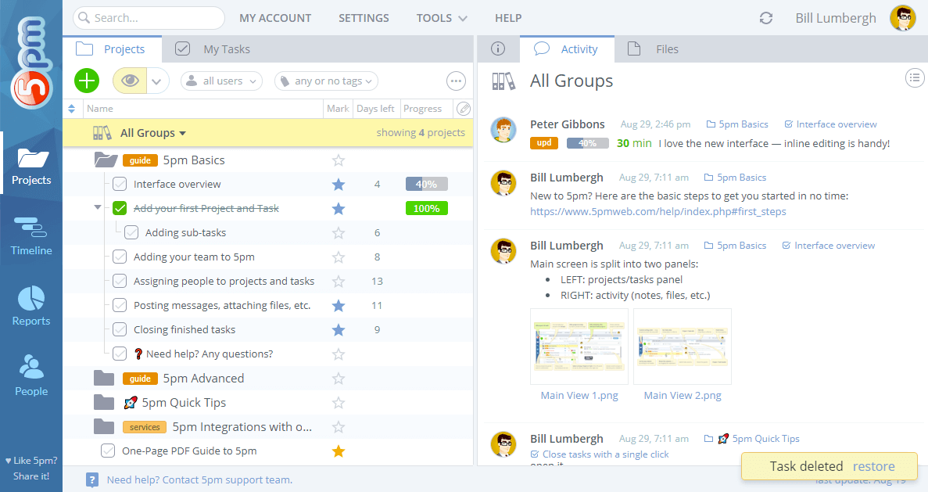Viewport: 928px width, 492px height.
Task: Restore the deleted task
Action: (874, 465)
